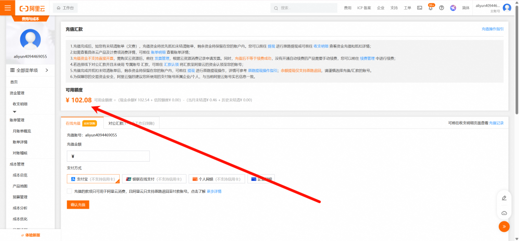The width and height of the screenshot is (519, 241).
Task: Select the 对公汇款 tab
Action: 131,123
